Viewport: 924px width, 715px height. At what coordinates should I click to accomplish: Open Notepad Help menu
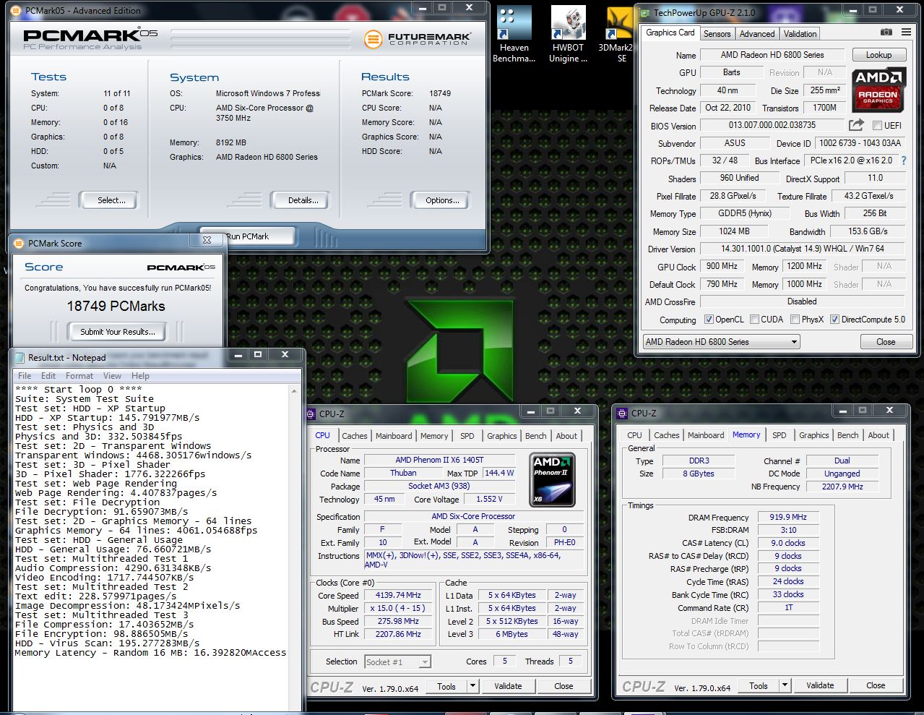coord(140,376)
